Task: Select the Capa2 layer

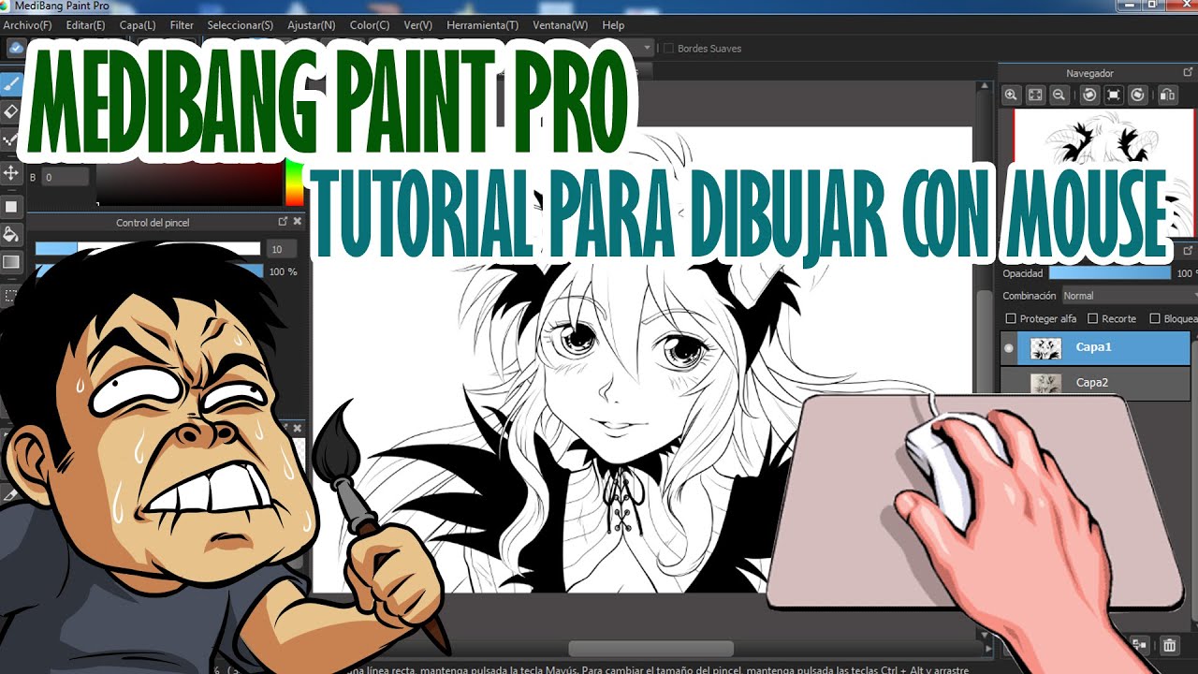Action: click(x=1095, y=382)
